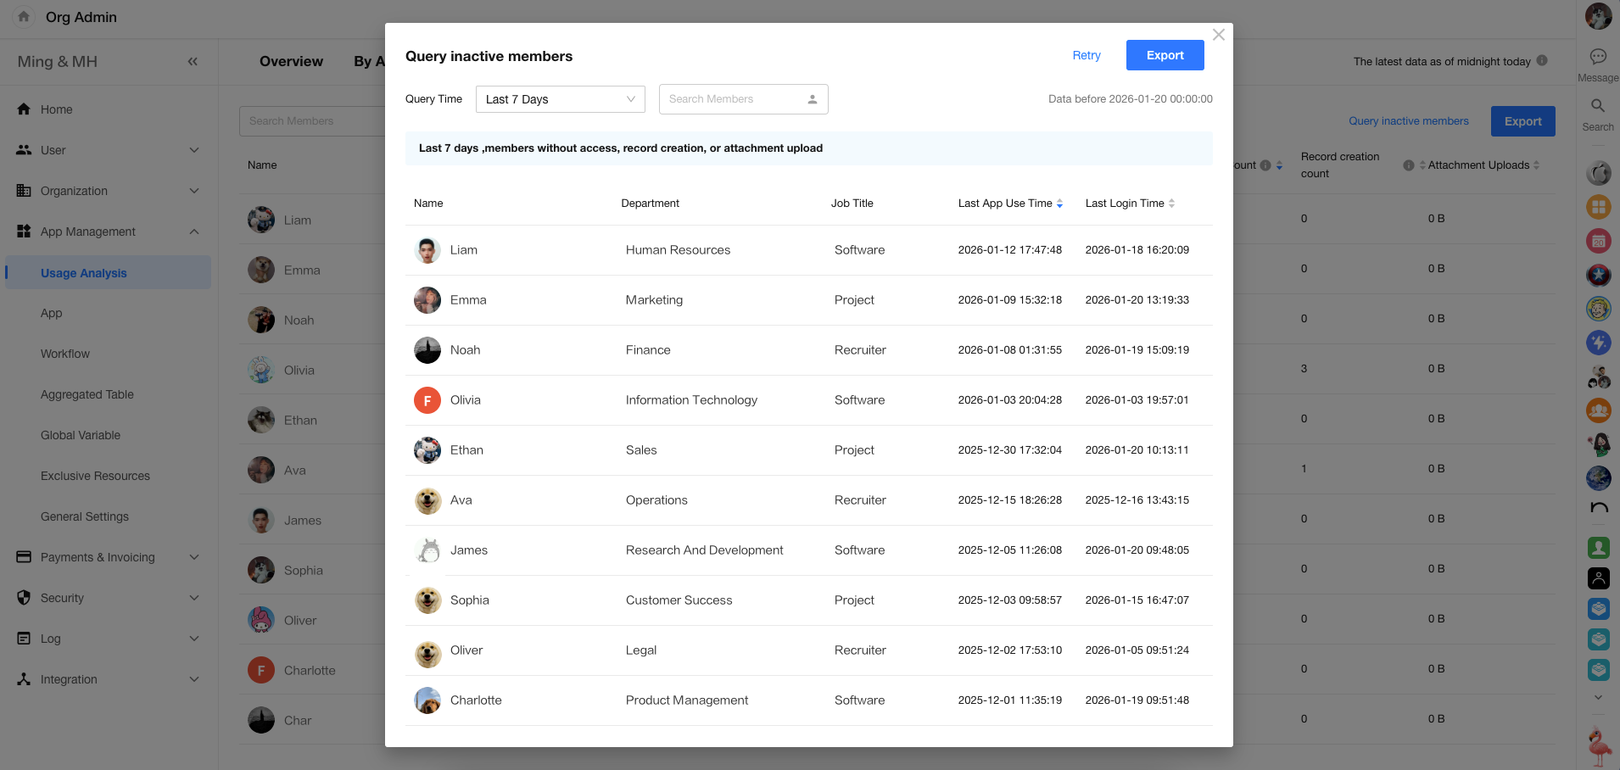1620x770 pixels.
Task: Sort by Last App Use Time
Action: 1059,204
